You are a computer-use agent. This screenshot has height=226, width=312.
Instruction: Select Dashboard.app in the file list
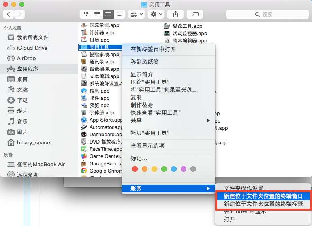click(100, 135)
